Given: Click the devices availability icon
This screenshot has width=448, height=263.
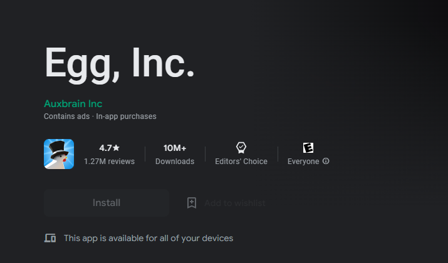Looking at the screenshot, I should pos(50,238).
